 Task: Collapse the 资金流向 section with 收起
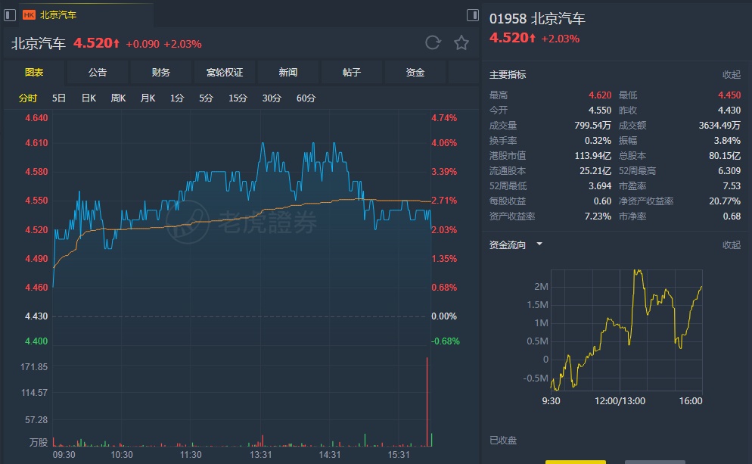731,244
